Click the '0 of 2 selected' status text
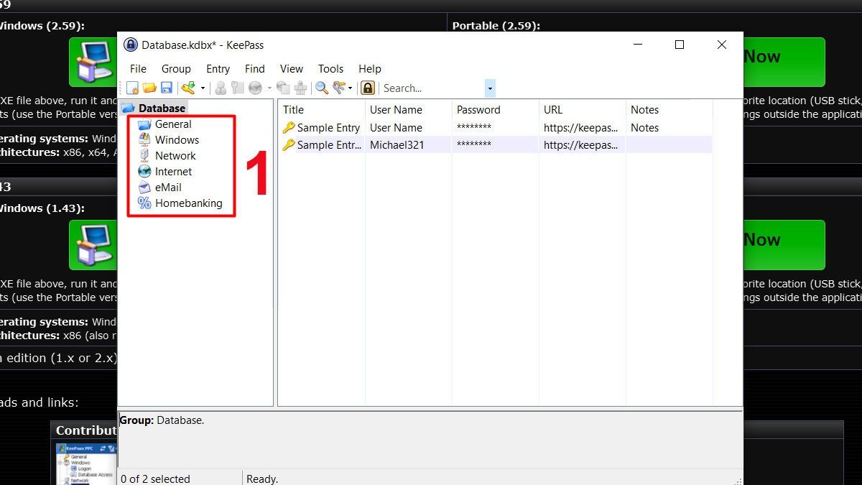 tap(155, 479)
